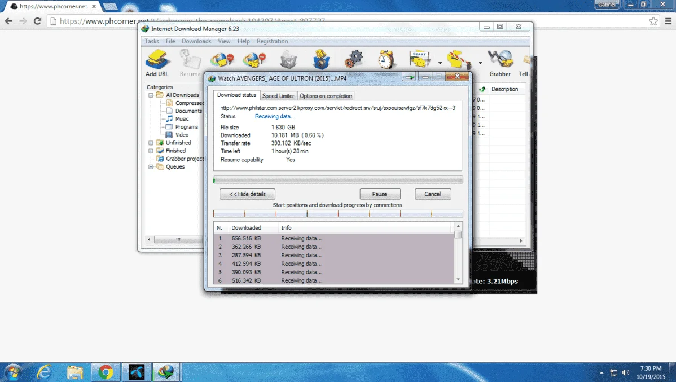Open the Help menu
Image resolution: width=676 pixels, height=382 pixels.
(x=244, y=41)
